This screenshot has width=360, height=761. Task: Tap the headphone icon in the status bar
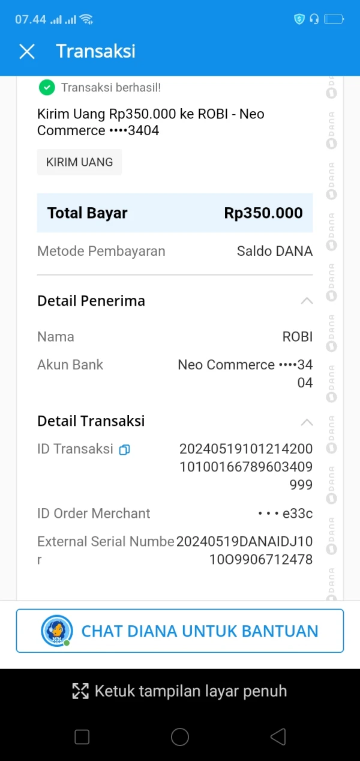(x=314, y=19)
